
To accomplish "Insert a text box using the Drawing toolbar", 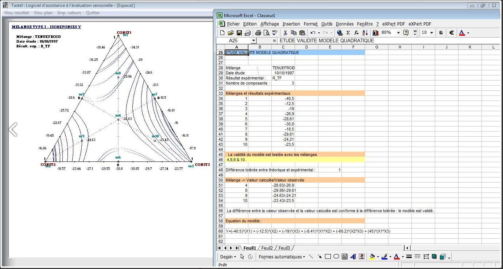I will click(344, 257).
